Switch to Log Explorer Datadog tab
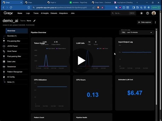162x121 pixels. 124,2
